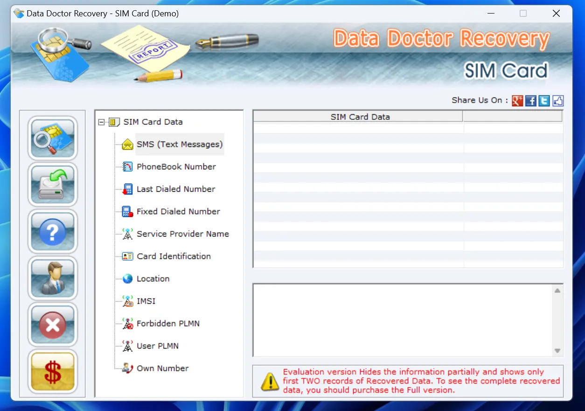Click the blank second column header
Viewport: 585px width, 411px height.
tap(513, 117)
